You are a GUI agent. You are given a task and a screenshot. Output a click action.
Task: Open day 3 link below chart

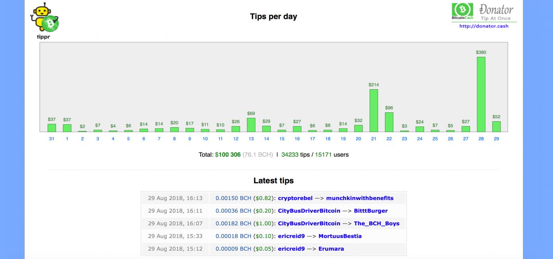[x=98, y=139]
